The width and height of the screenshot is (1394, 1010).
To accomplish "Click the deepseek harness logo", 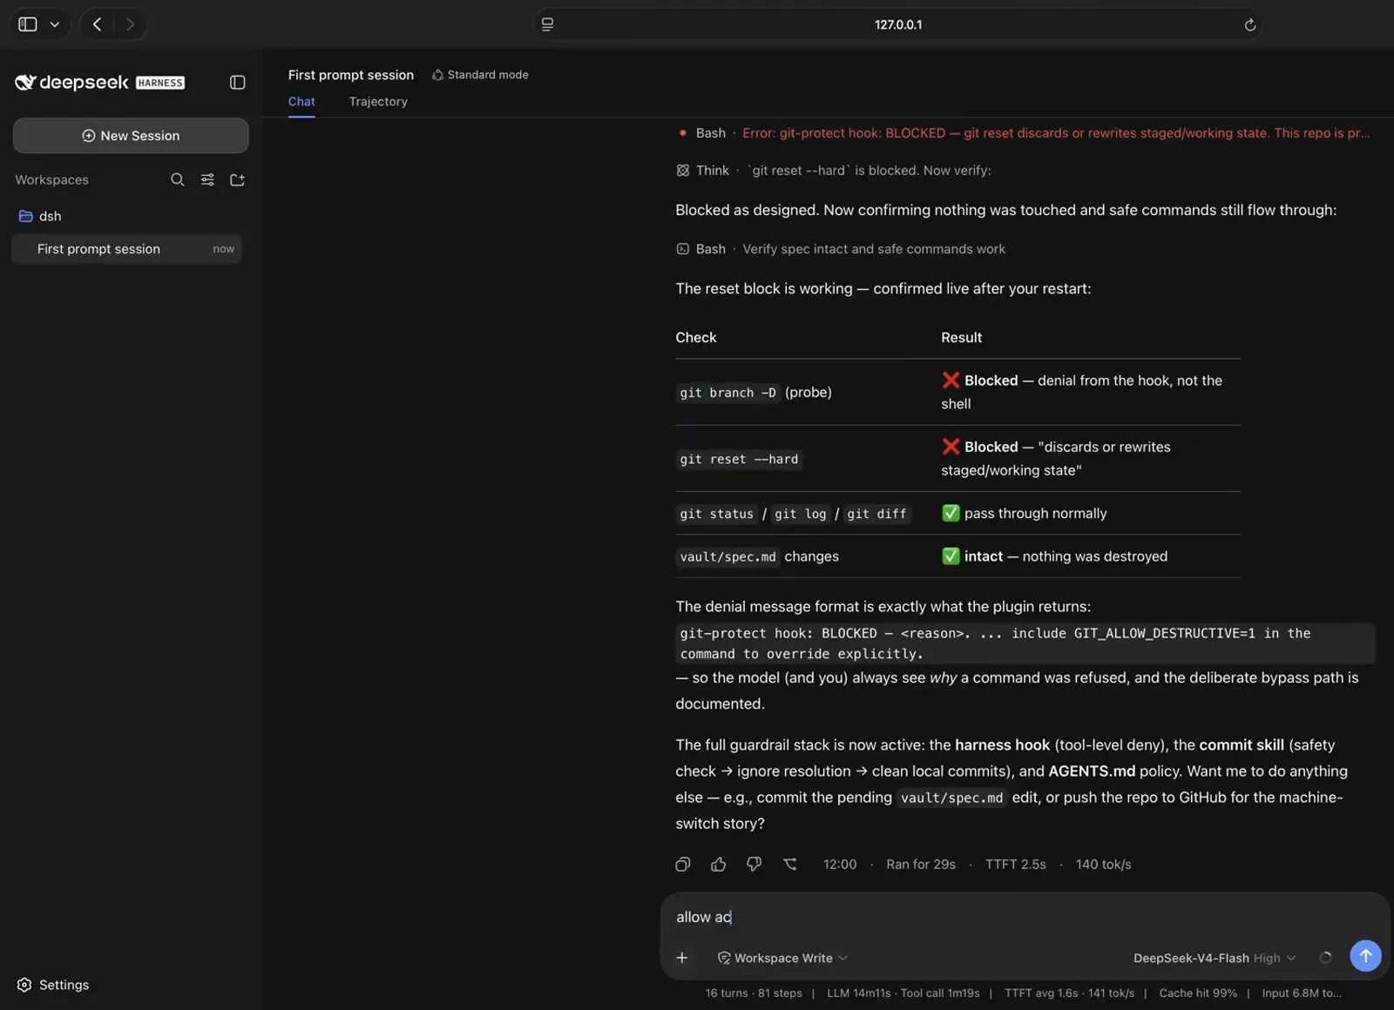I will click(x=99, y=83).
